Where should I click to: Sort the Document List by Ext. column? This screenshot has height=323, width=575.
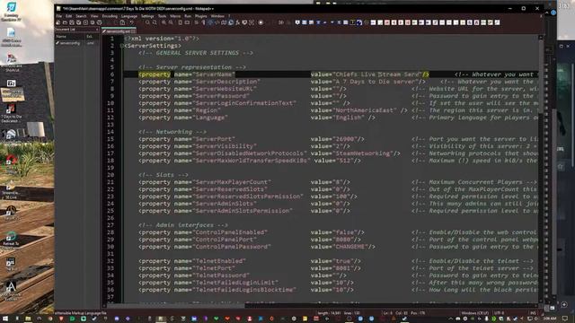pyautogui.click(x=92, y=36)
